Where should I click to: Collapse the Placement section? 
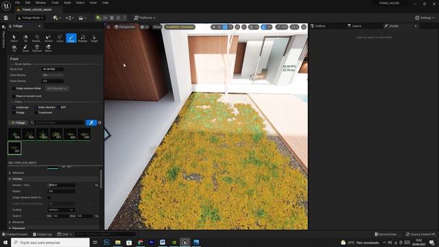10,228
